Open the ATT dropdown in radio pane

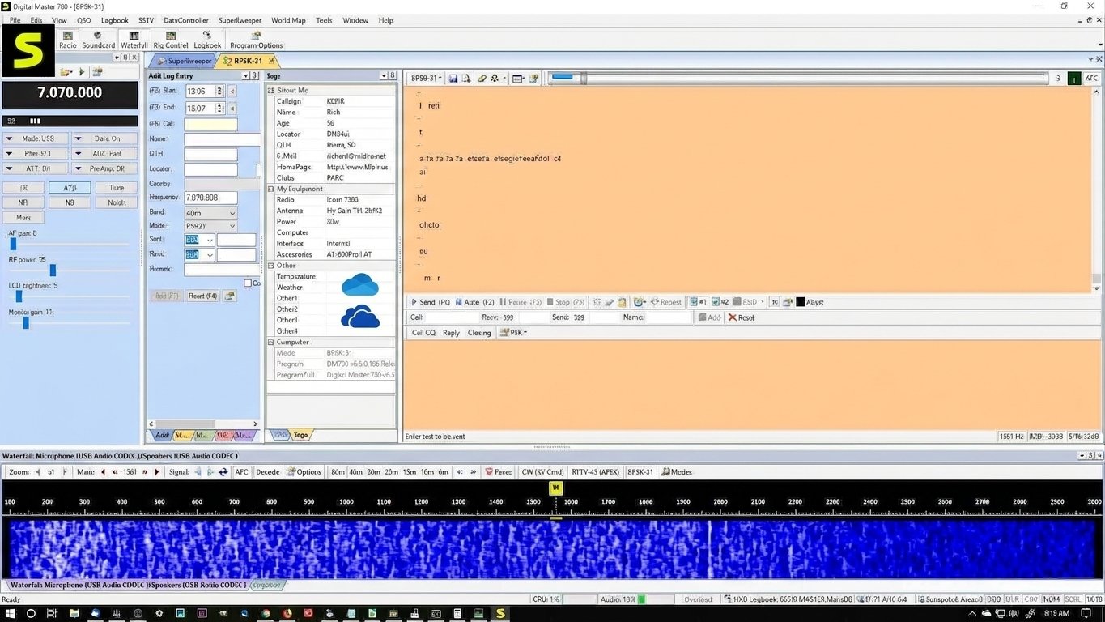[35, 168]
